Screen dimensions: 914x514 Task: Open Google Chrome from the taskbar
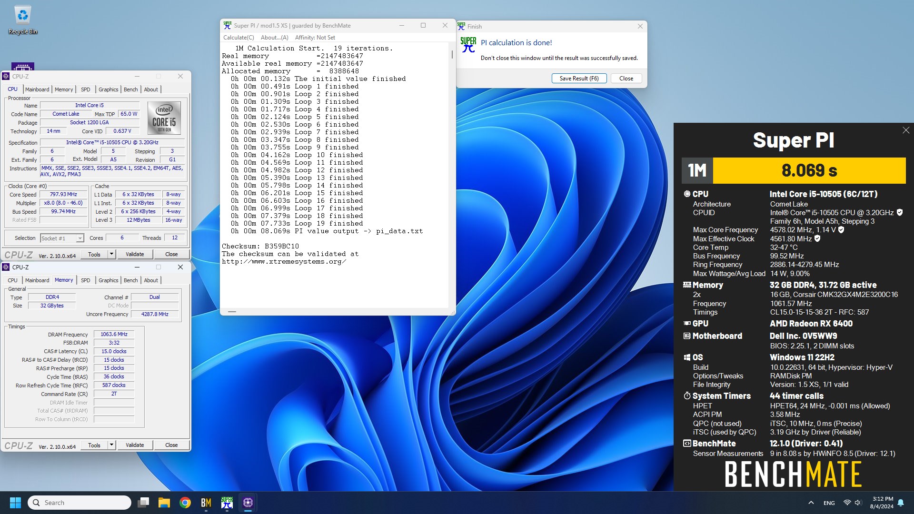point(185,503)
